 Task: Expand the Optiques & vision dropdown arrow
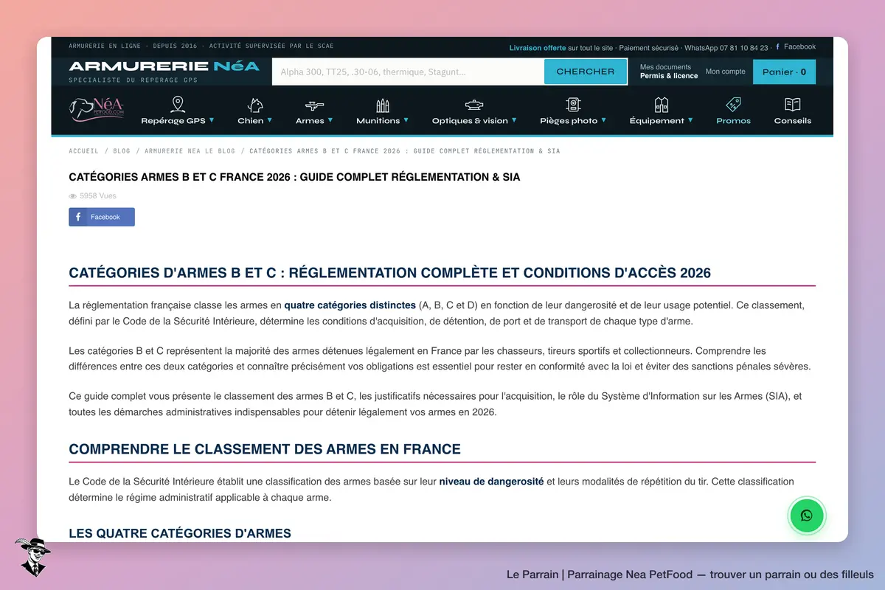(x=514, y=120)
